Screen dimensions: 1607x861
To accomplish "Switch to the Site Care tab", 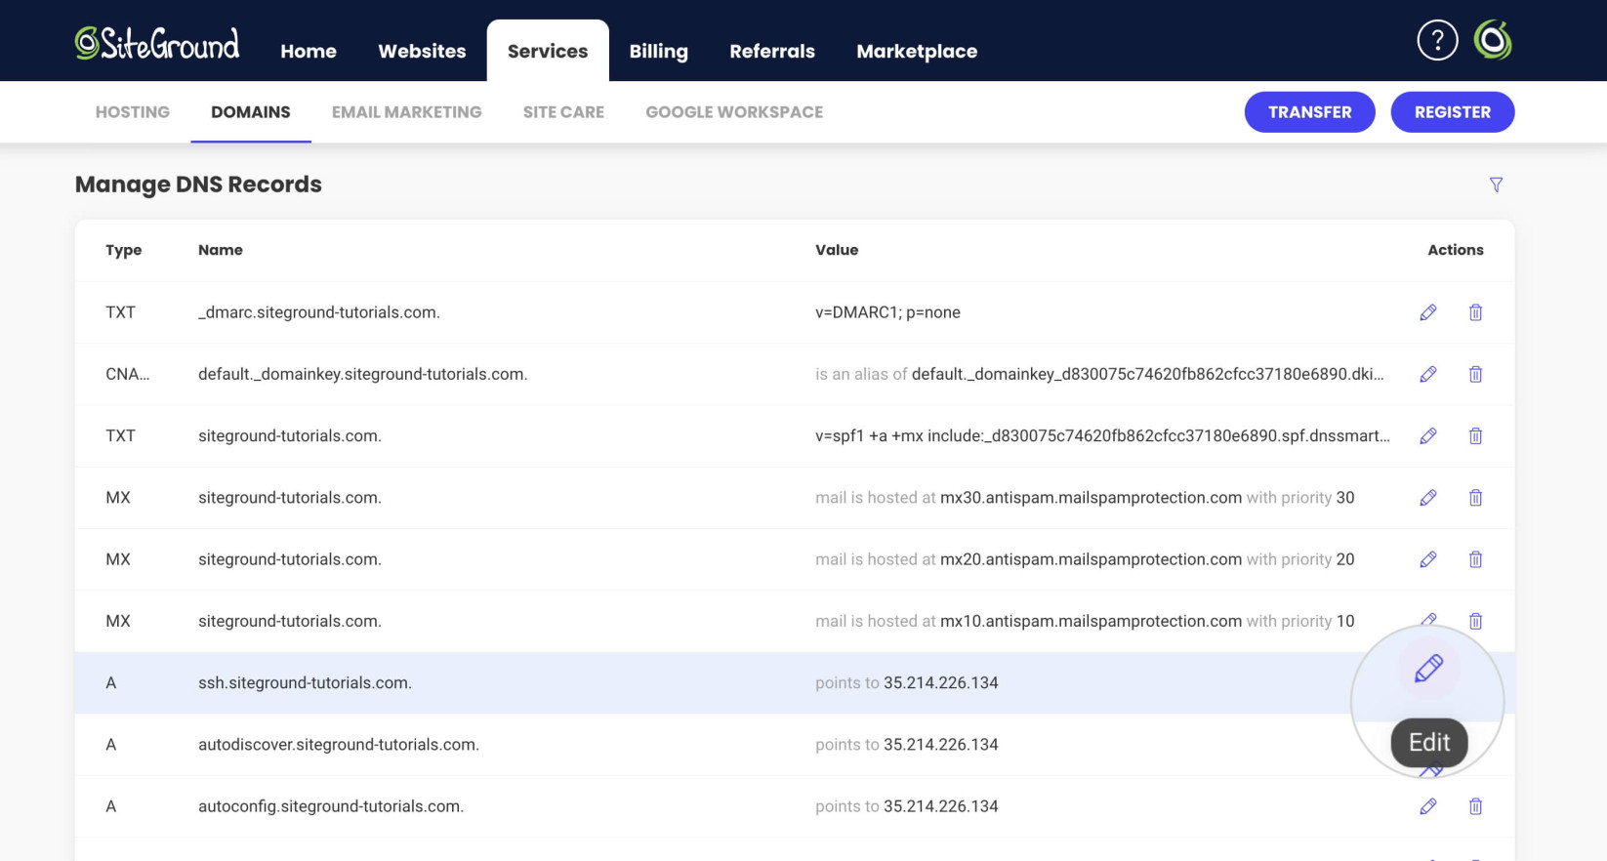I will 563,112.
